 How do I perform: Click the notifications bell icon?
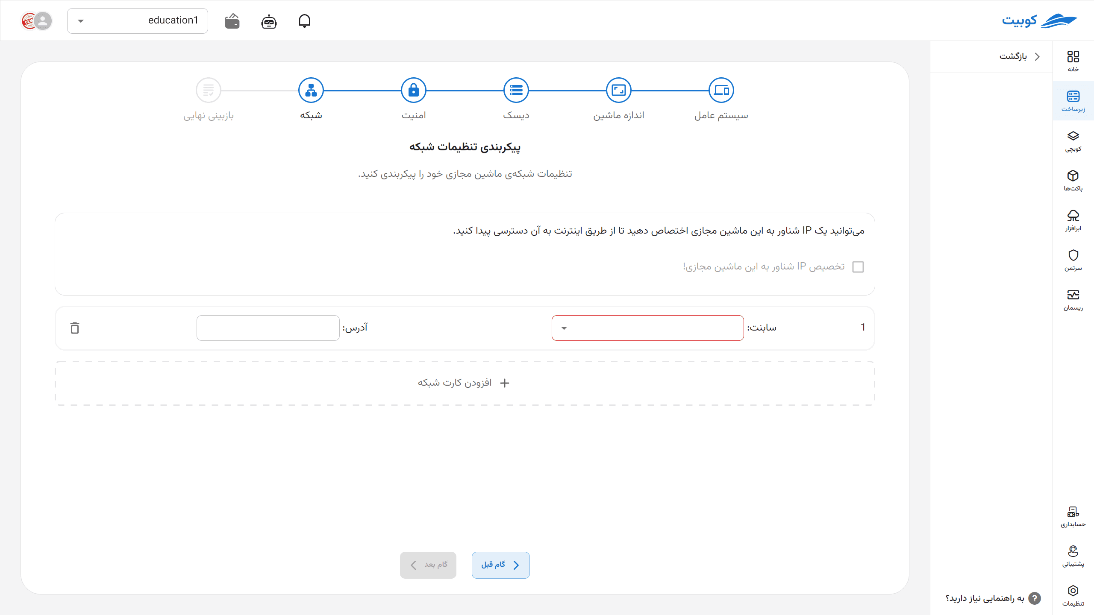(304, 20)
